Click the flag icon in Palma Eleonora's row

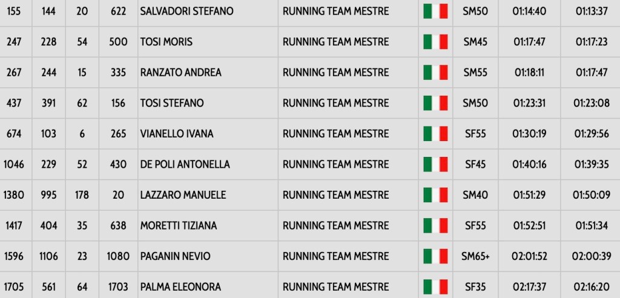pos(435,286)
